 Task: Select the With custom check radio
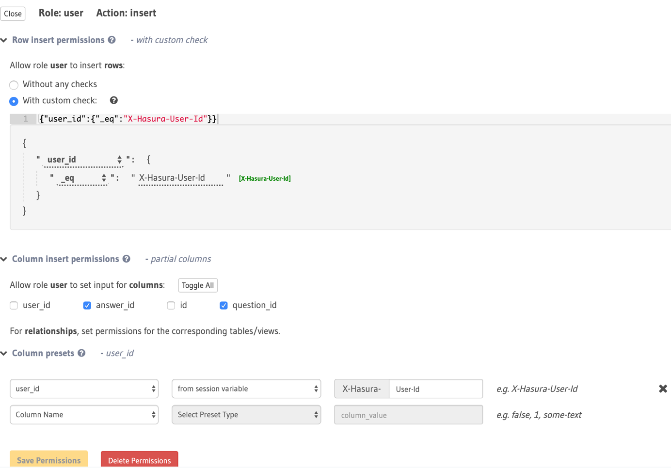[14, 101]
